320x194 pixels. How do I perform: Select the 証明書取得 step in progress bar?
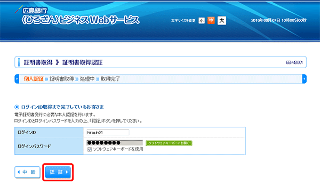62,79
